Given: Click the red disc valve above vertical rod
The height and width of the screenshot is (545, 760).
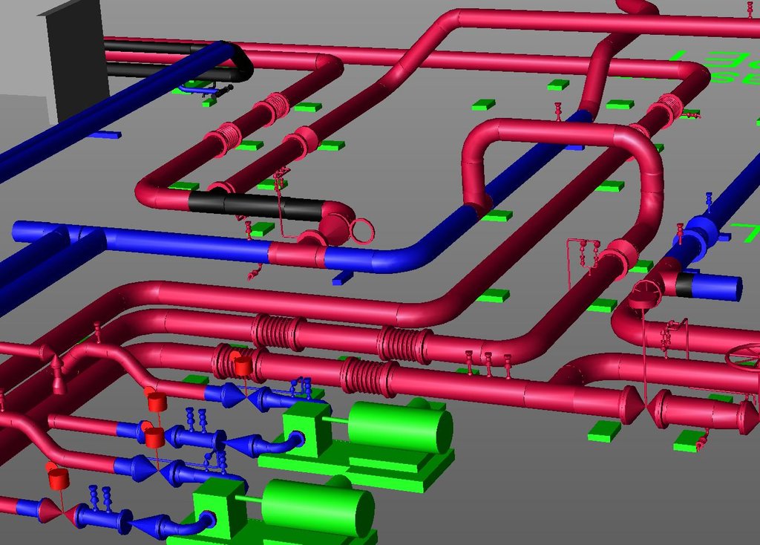Looking at the screenshot, I should [x=645, y=295].
